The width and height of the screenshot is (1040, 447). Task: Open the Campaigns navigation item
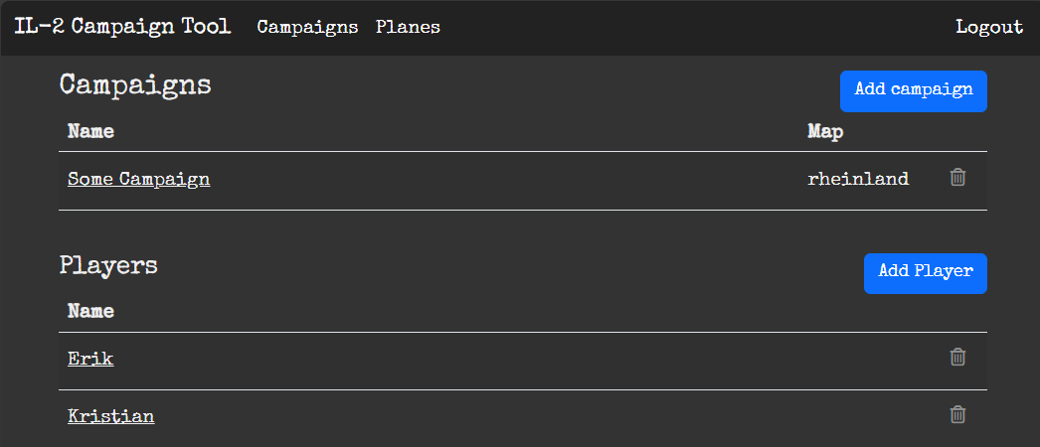[x=307, y=27]
